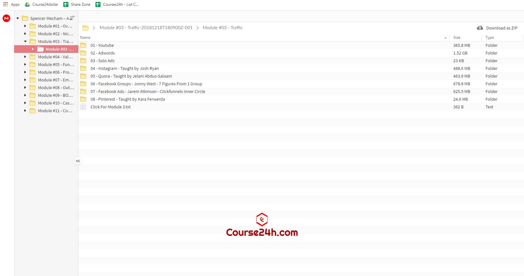The image size is (524, 276).
Task: Collapse the Spencer Mecham root folder arrow
Action: [x=18, y=18]
